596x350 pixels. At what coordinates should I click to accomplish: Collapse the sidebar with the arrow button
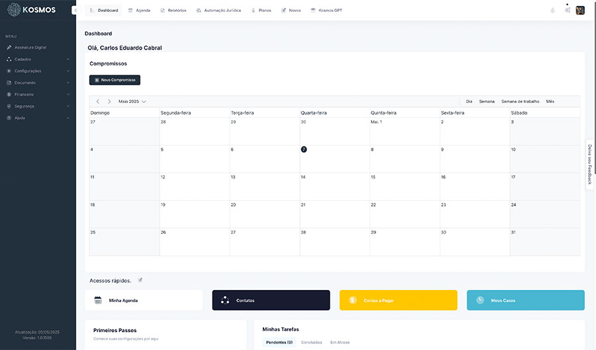(75, 11)
